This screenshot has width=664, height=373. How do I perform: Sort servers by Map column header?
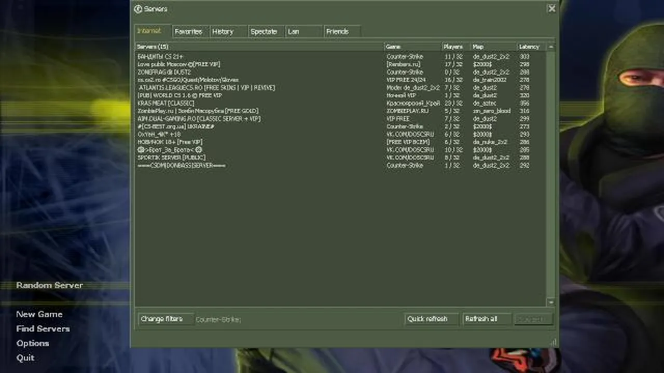click(x=494, y=47)
